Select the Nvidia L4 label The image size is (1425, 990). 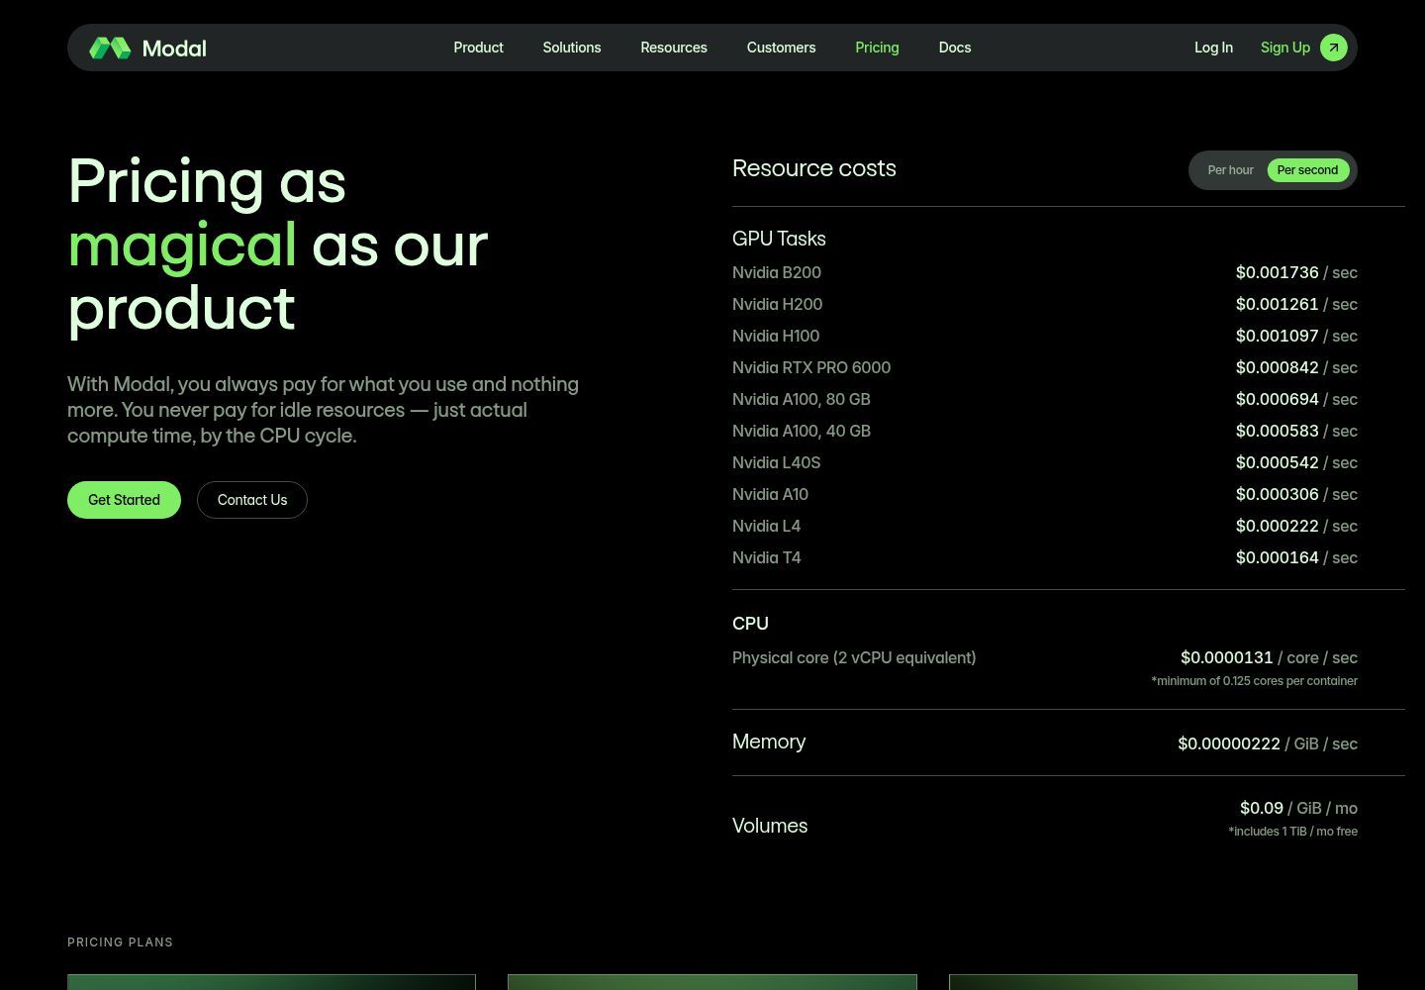click(766, 526)
